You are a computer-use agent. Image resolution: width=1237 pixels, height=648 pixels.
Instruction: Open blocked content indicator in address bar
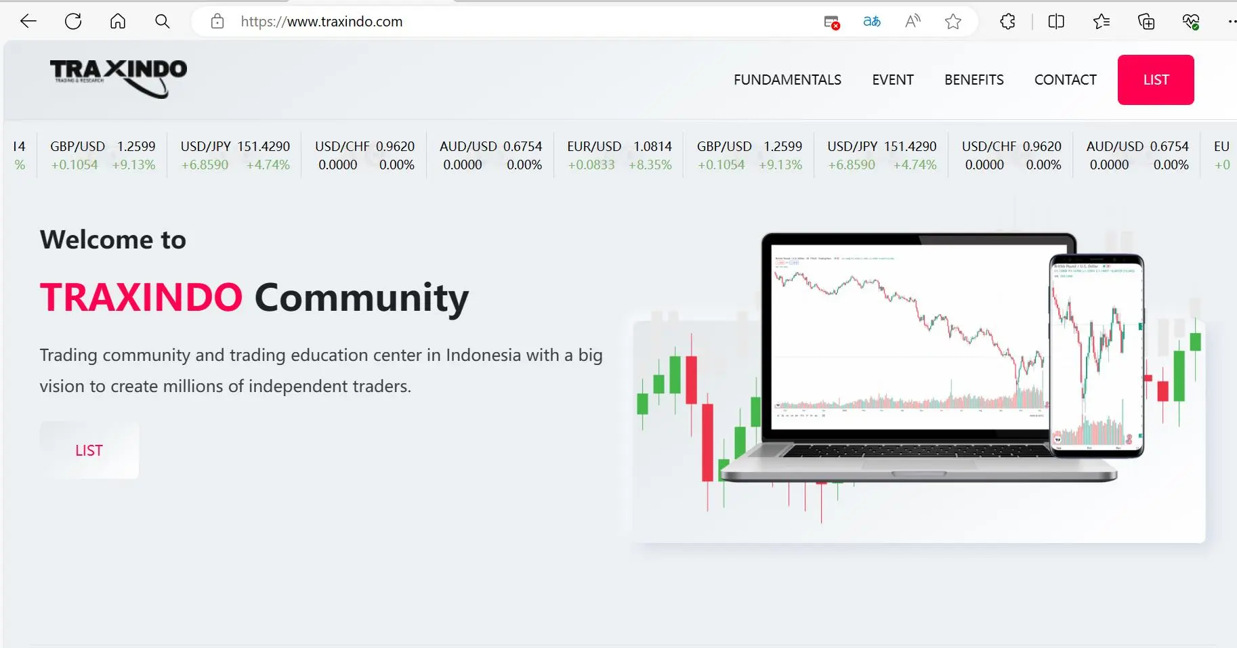[832, 22]
